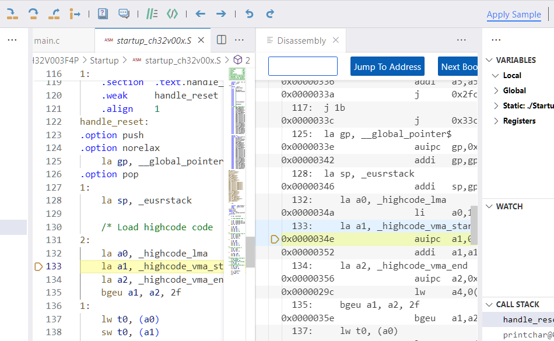Click the feedback chat bubble icon
The width and height of the screenshot is (554, 341).
point(124,13)
